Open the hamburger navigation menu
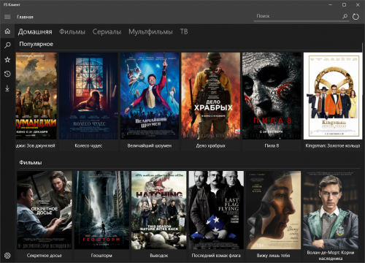This screenshot has height=263, width=365. coord(7,17)
